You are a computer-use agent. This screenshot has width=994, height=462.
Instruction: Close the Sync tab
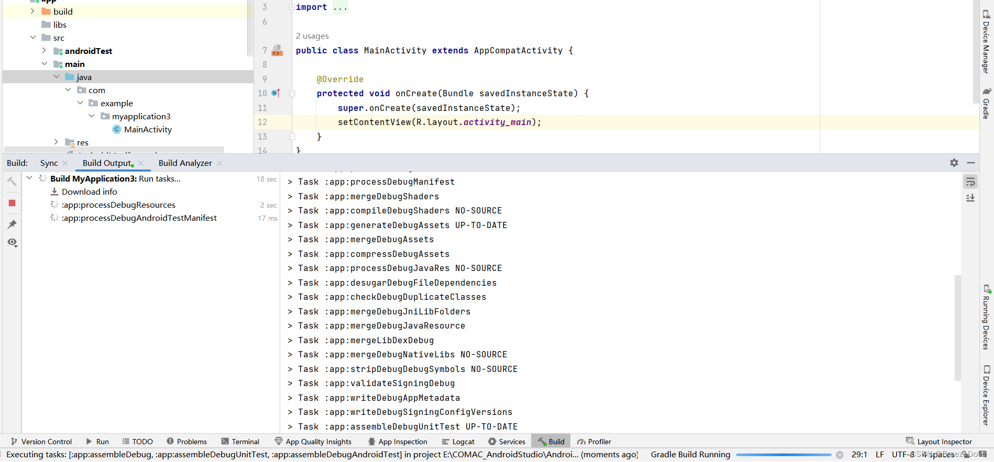tap(65, 163)
